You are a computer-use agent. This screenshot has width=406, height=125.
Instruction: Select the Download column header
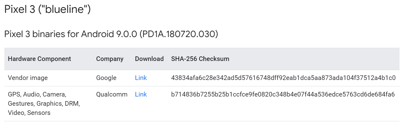click(149, 59)
